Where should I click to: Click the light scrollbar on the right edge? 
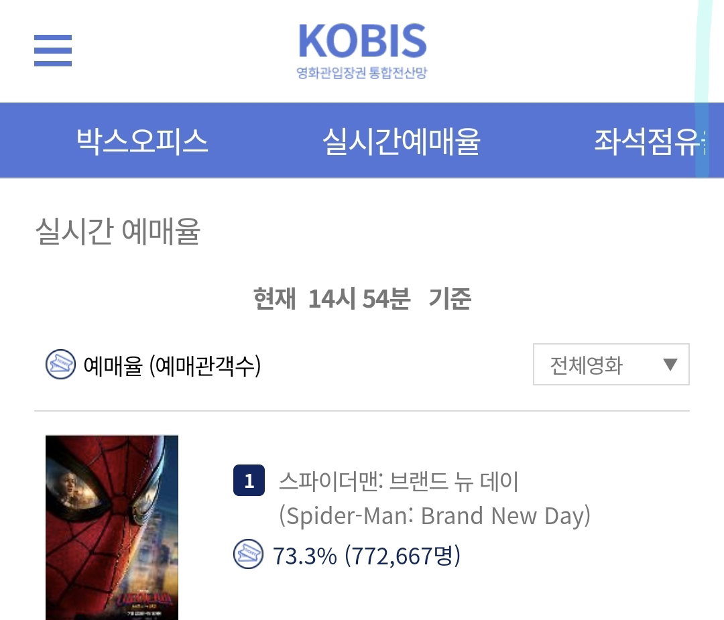pyautogui.click(x=703, y=88)
